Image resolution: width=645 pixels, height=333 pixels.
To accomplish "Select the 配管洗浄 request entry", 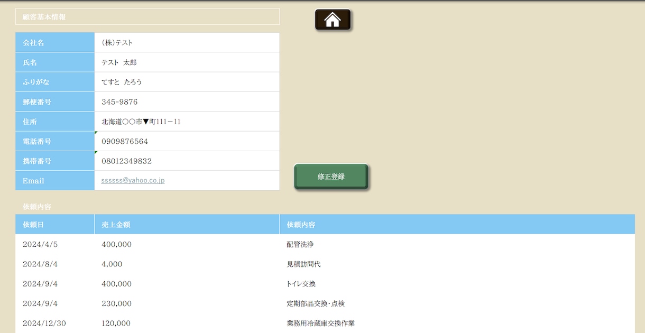I will click(300, 245).
